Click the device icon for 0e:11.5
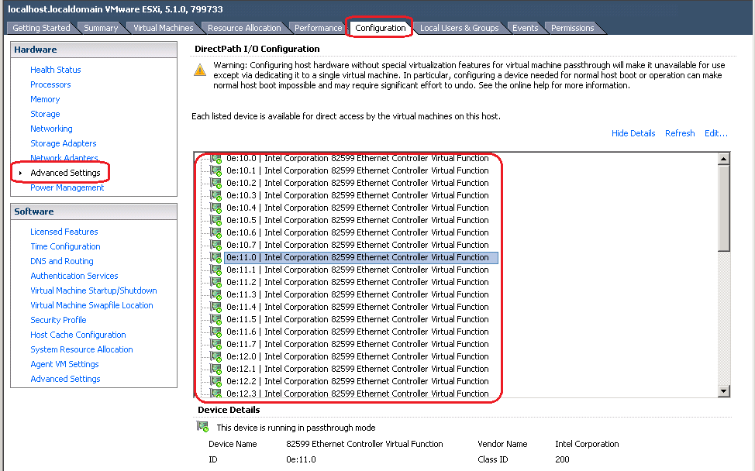Image resolution: width=755 pixels, height=471 pixels. click(x=216, y=320)
